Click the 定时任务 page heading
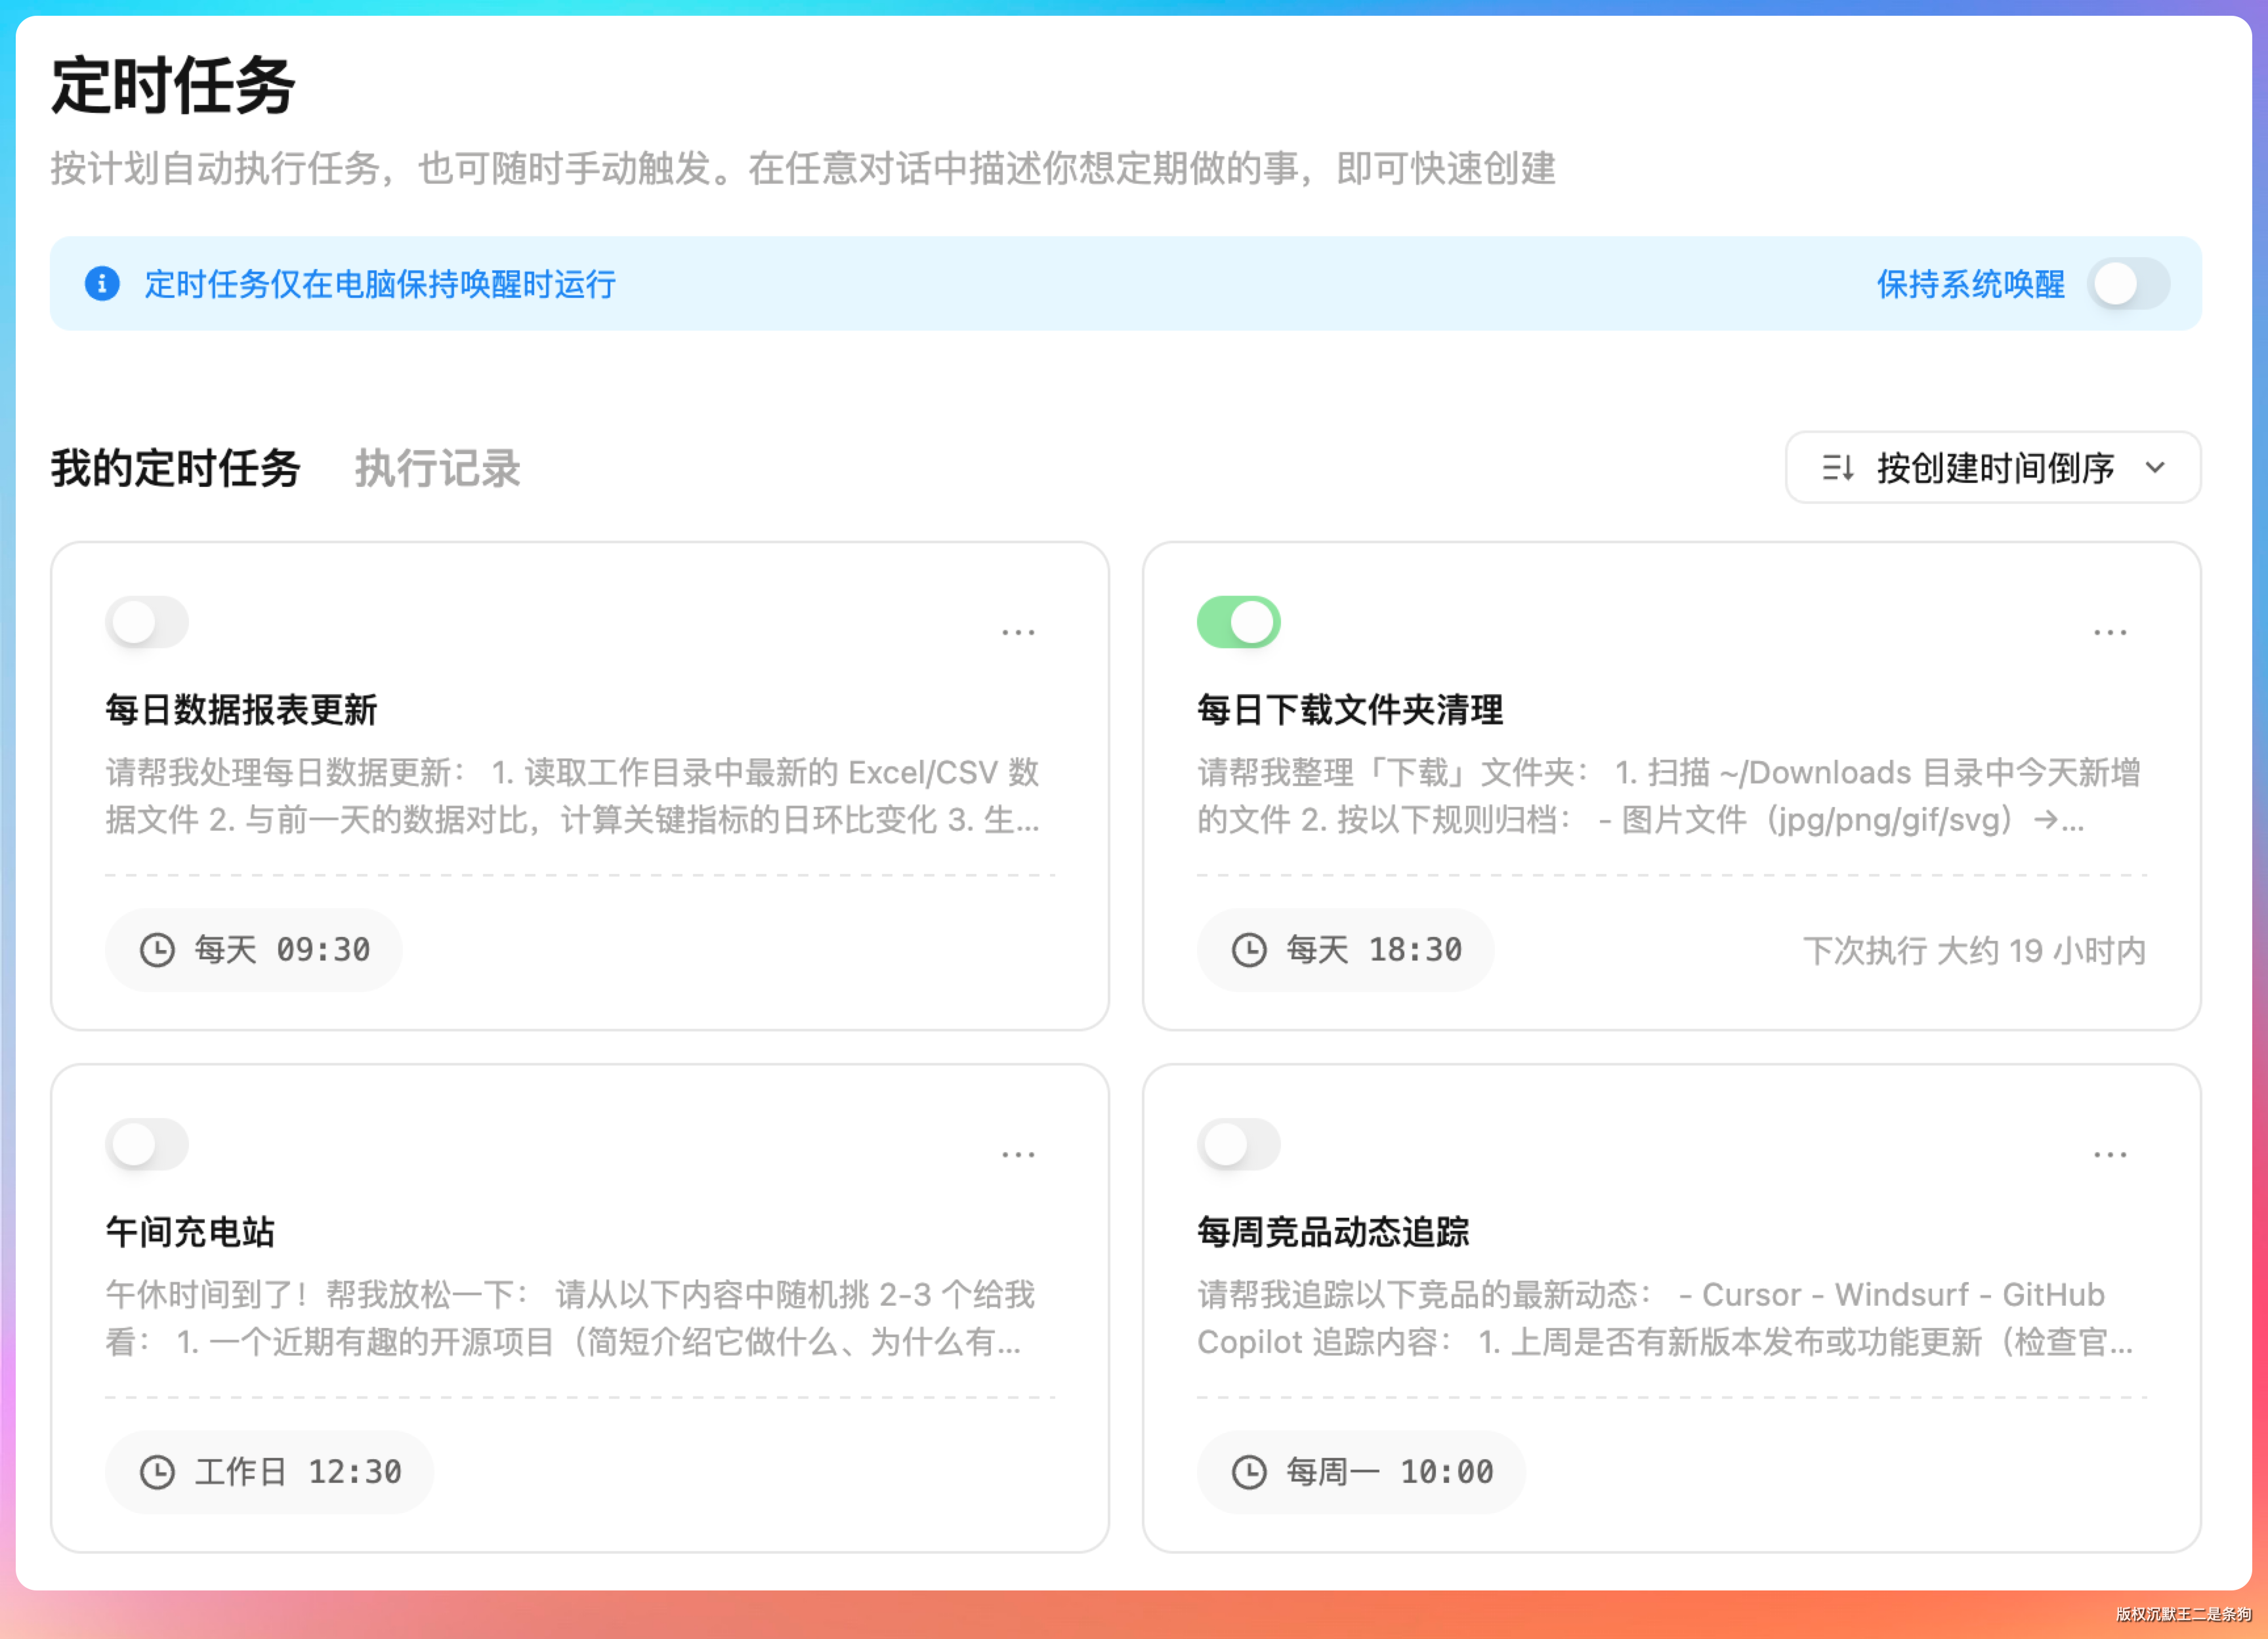 click(173, 86)
